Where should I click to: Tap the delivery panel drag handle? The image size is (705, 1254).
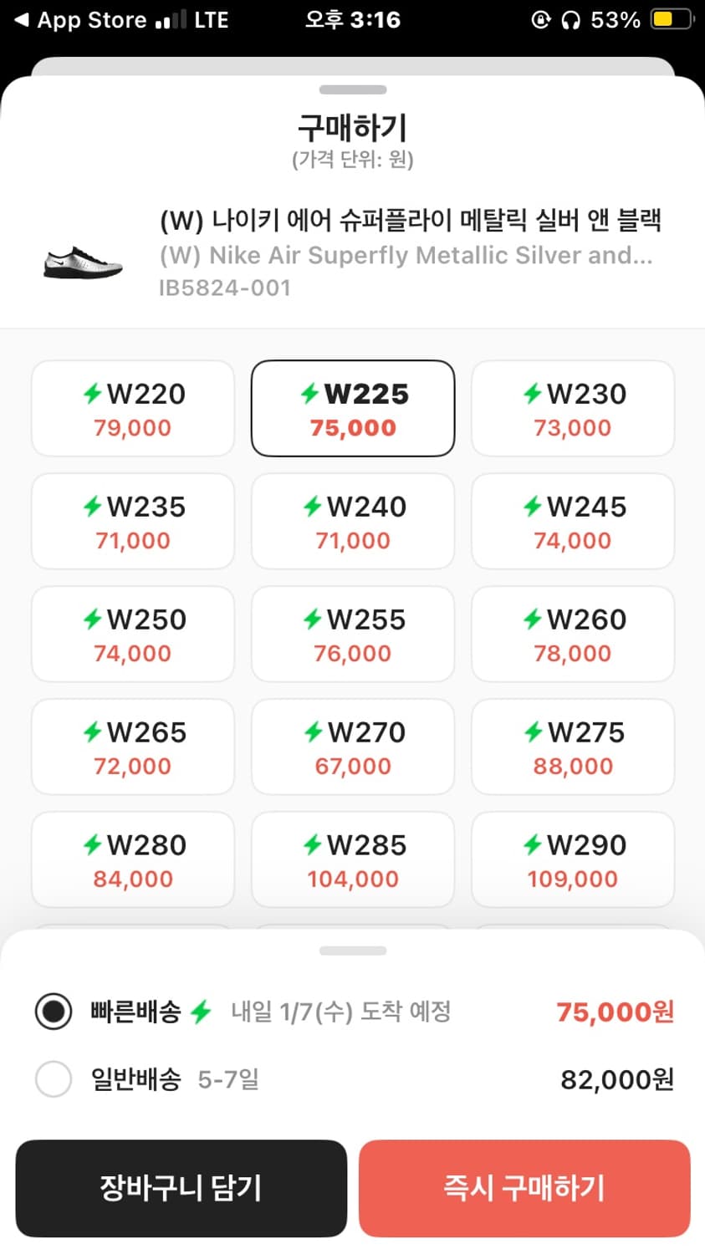(x=353, y=951)
